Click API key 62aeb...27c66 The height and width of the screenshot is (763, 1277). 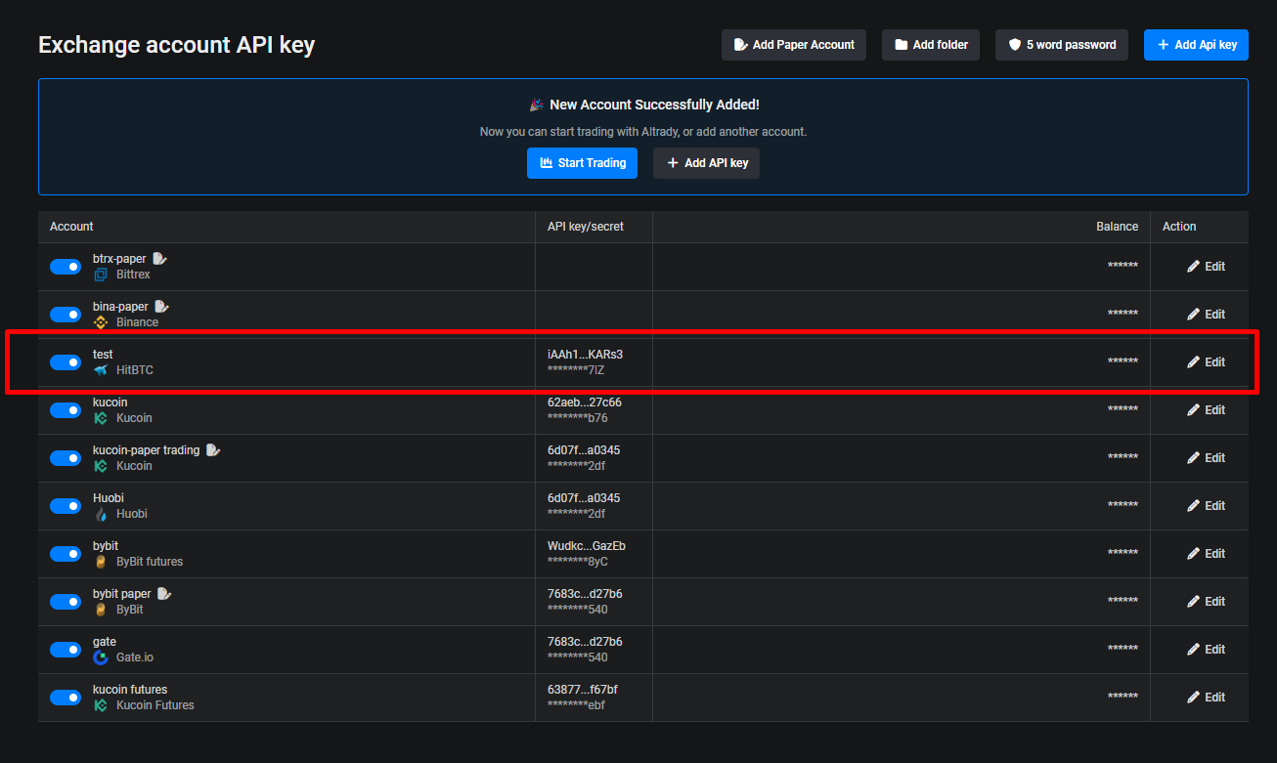coord(585,403)
